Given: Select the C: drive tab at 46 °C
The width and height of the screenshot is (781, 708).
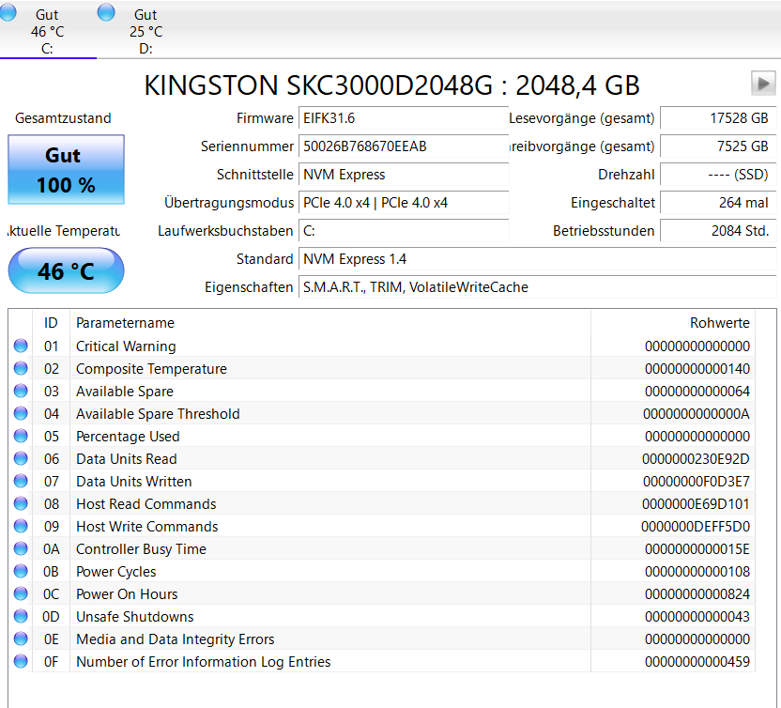Looking at the screenshot, I should (48, 31).
